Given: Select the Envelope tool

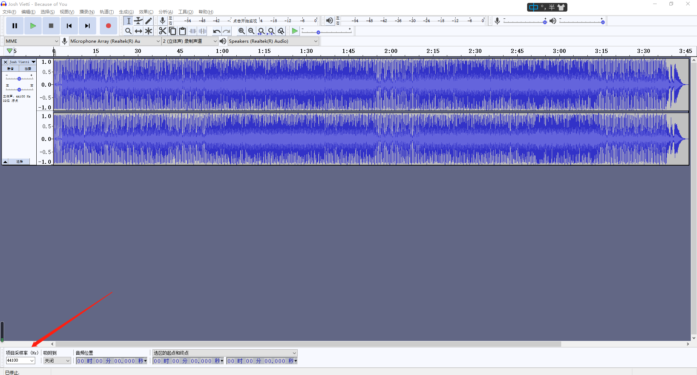Looking at the screenshot, I should 138,21.
